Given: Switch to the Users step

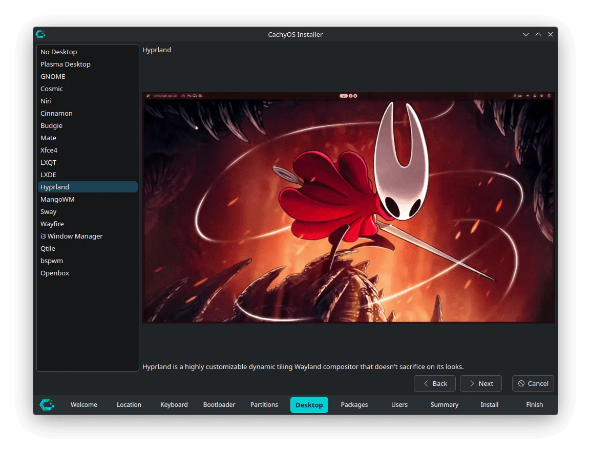Looking at the screenshot, I should [399, 405].
